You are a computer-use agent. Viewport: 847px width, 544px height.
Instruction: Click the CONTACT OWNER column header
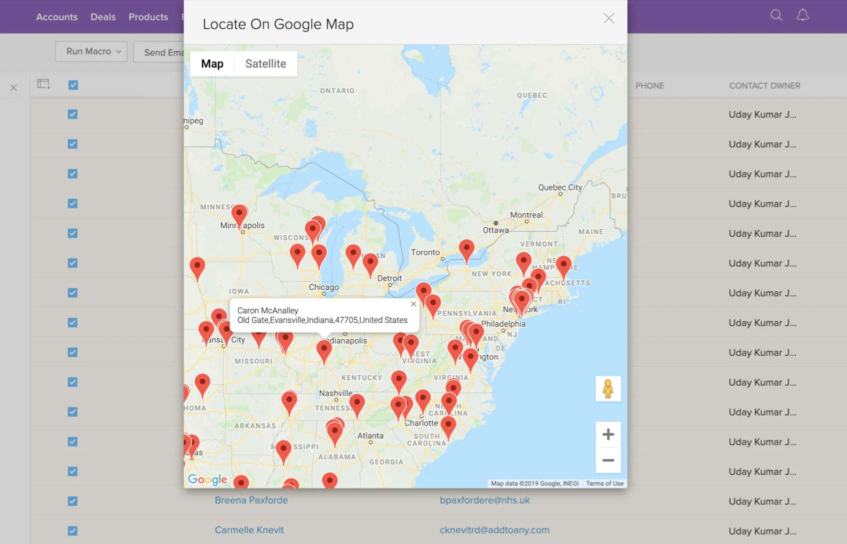pyautogui.click(x=765, y=86)
